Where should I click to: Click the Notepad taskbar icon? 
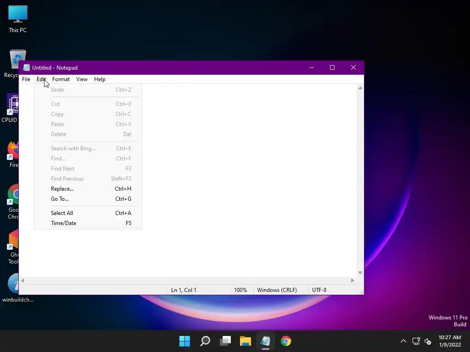click(266, 341)
